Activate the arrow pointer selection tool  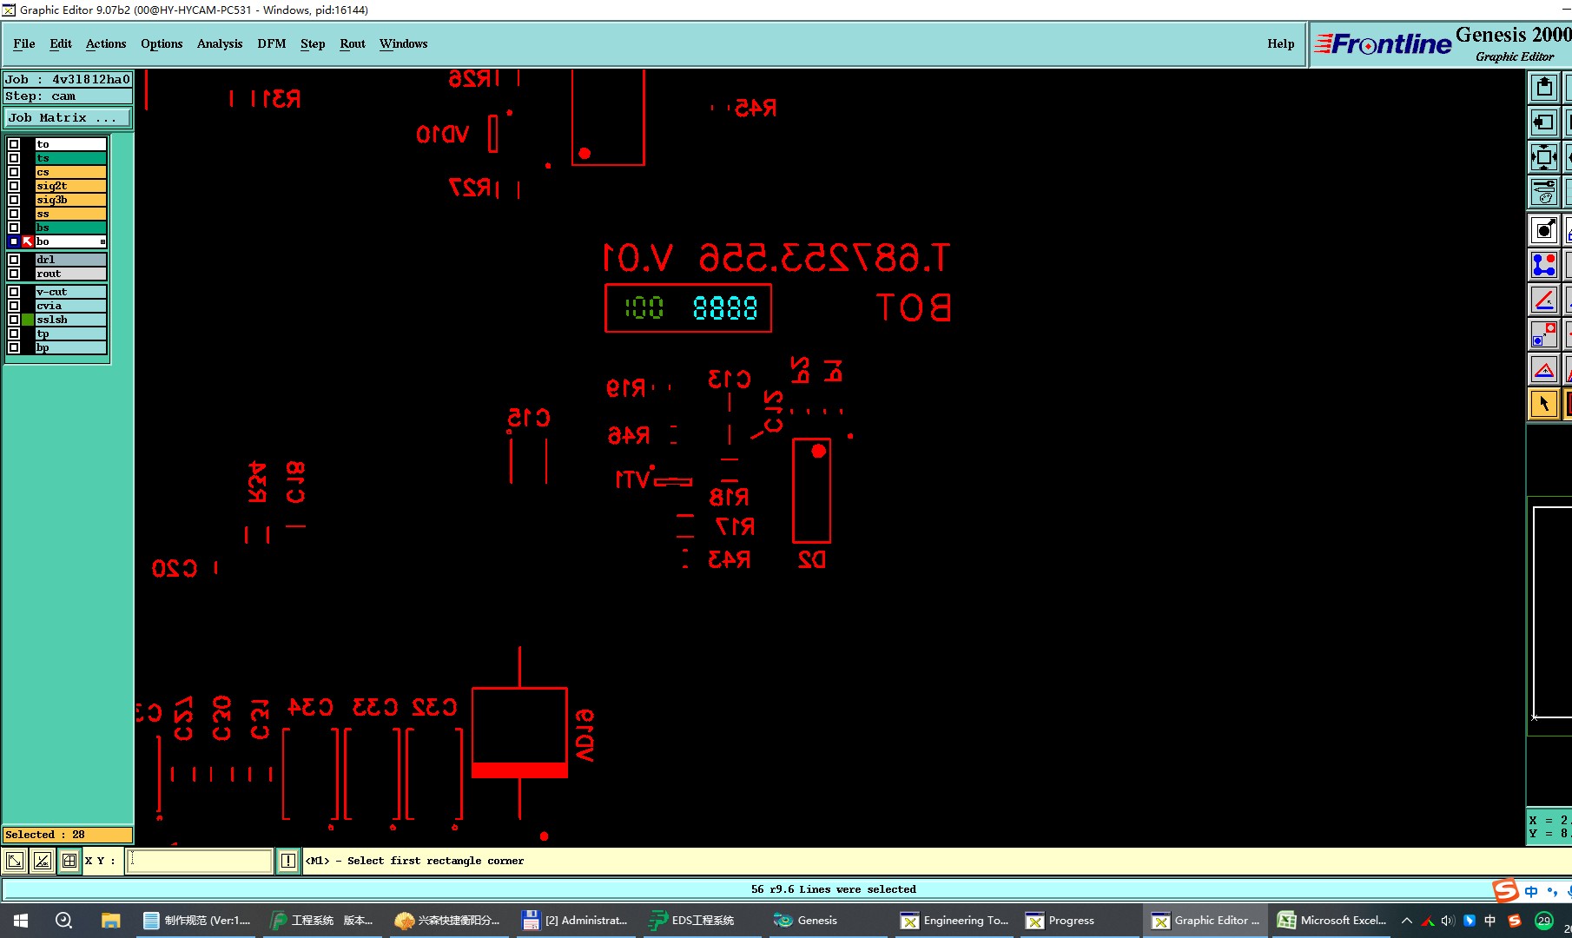1543,404
